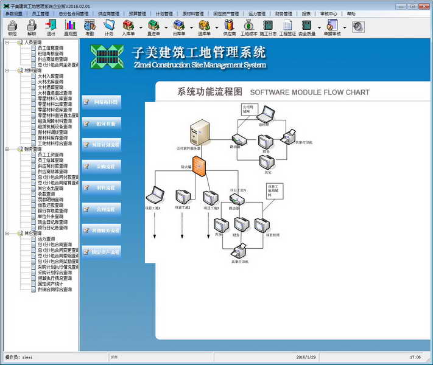The width and height of the screenshot is (433, 365).
Task: Open the 员工管理 menu
Action: 41,13
